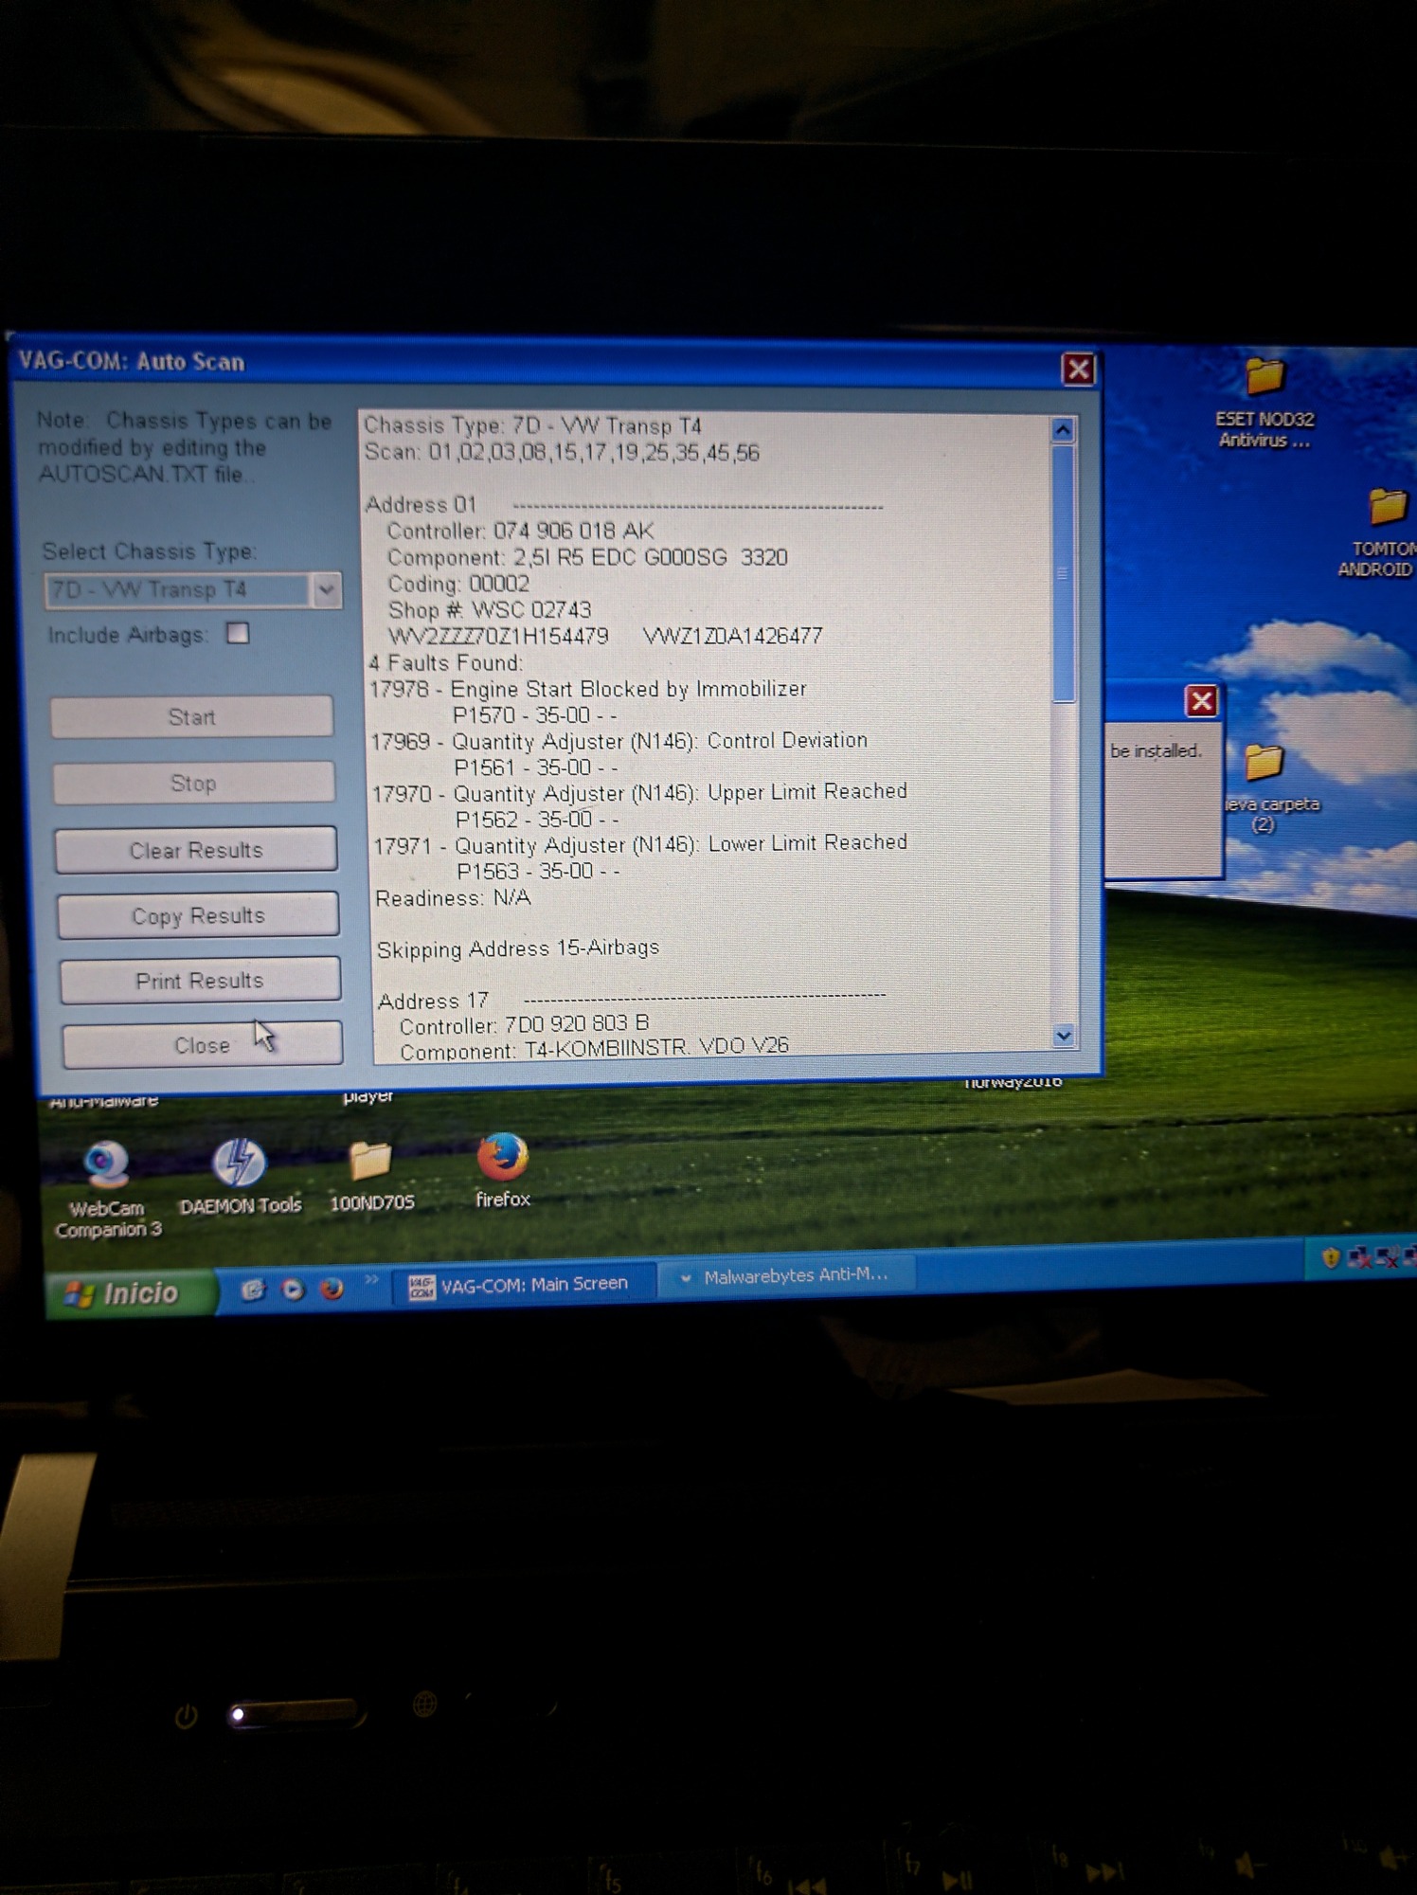Click the 'P1570 - 35-00' code line
Image resolution: width=1417 pixels, height=1895 pixels.
coord(534,715)
